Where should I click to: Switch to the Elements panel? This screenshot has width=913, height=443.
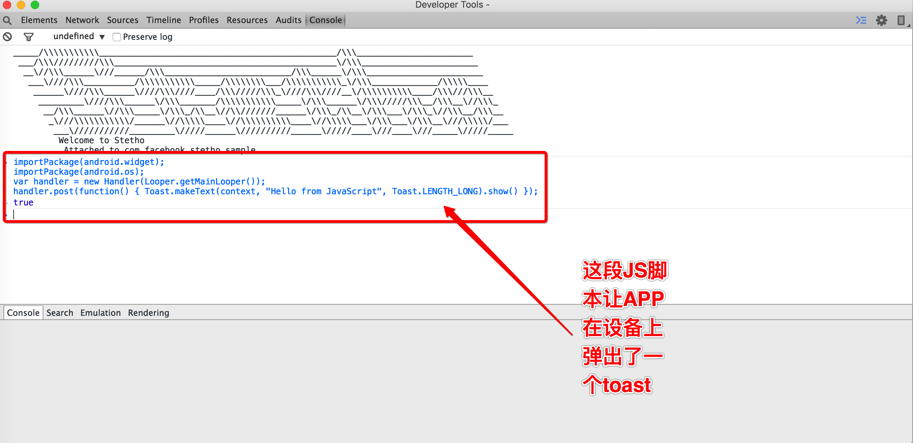[x=39, y=20]
